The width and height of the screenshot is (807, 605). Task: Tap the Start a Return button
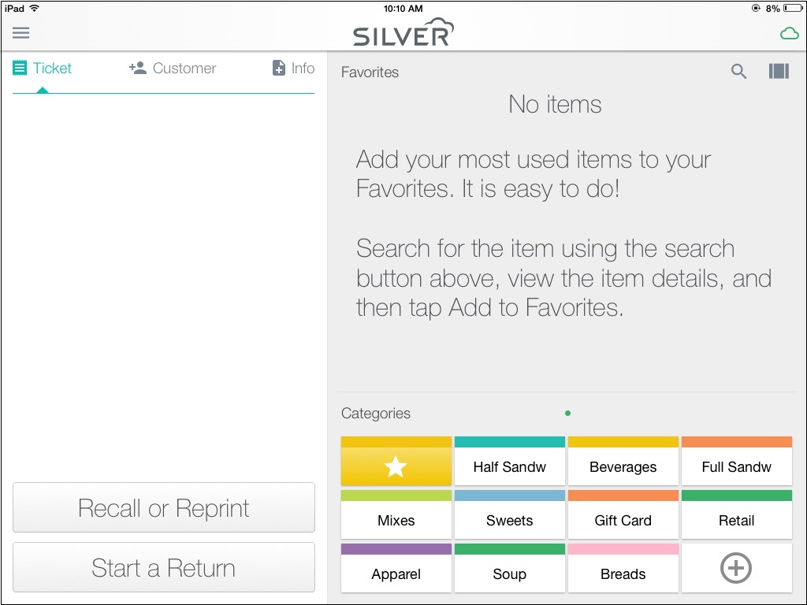coord(164,567)
